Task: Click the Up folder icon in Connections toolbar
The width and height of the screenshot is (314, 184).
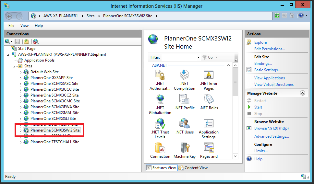Action: pyautogui.click(x=26, y=41)
